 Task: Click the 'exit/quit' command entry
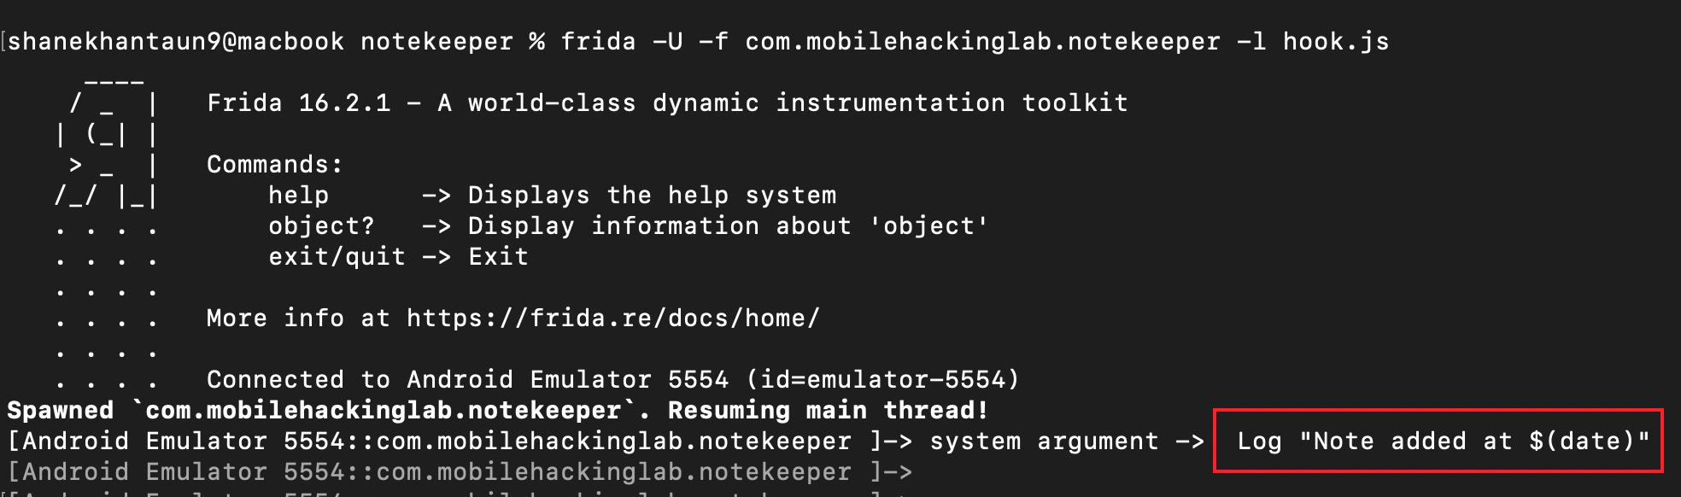[337, 257]
